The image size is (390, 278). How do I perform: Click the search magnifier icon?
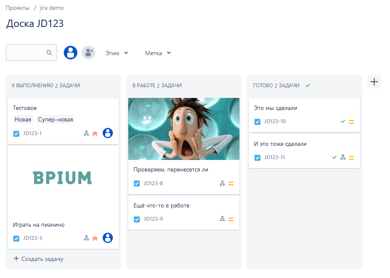coord(49,53)
